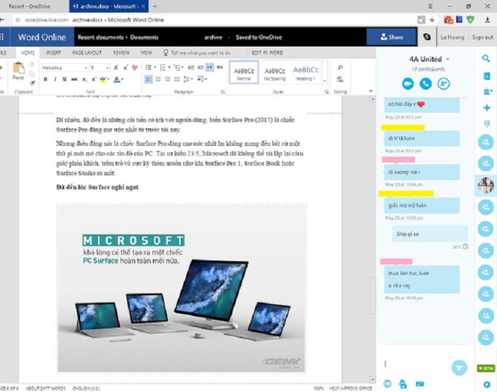Screen dimensions: 497x392
Task: Click the plus new chat icon
Action: pos(487,107)
